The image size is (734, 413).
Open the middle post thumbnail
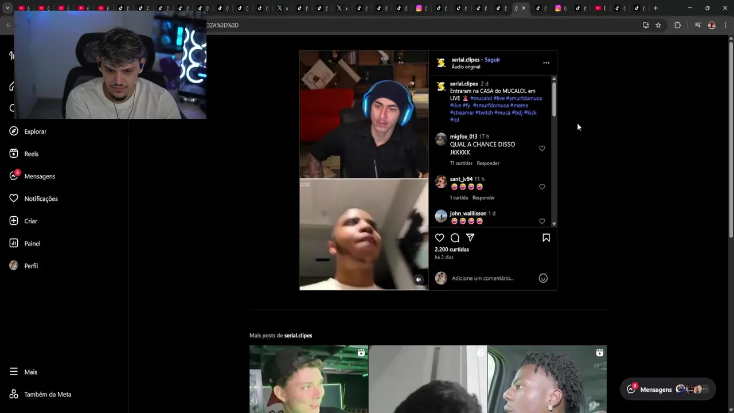click(x=428, y=379)
